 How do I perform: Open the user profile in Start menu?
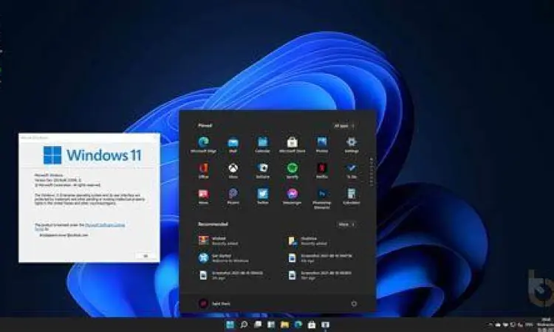pyautogui.click(x=204, y=303)
